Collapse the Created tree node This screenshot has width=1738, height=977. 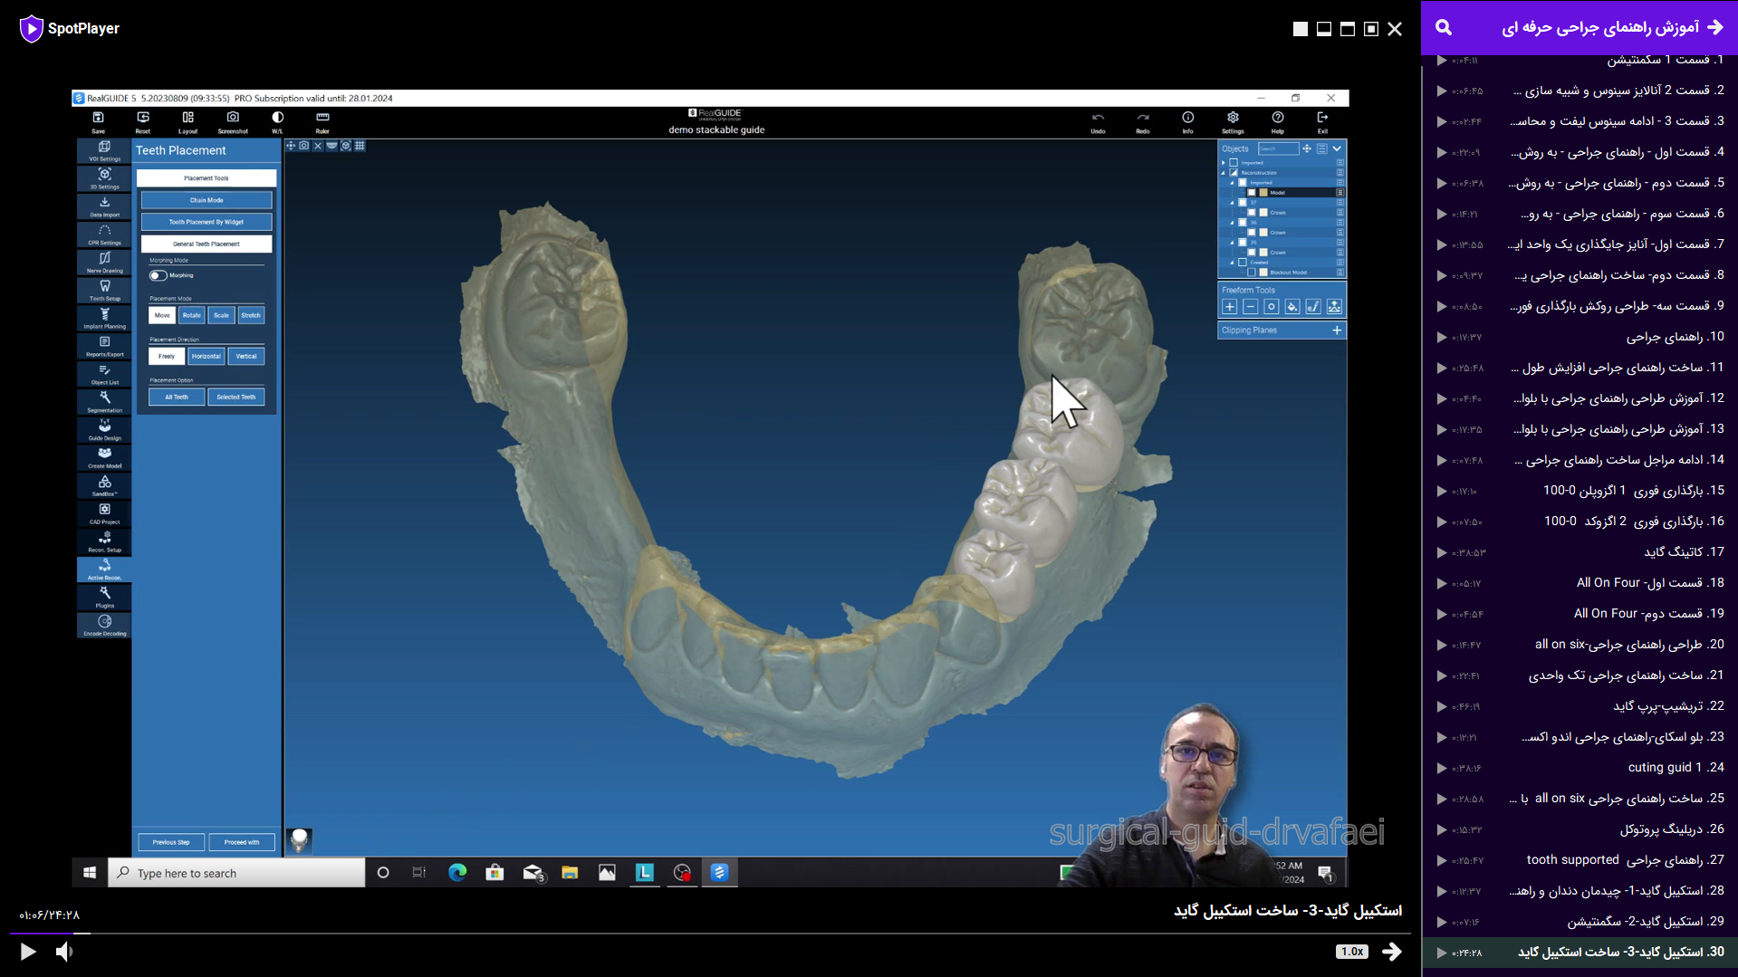[1233, 263]
